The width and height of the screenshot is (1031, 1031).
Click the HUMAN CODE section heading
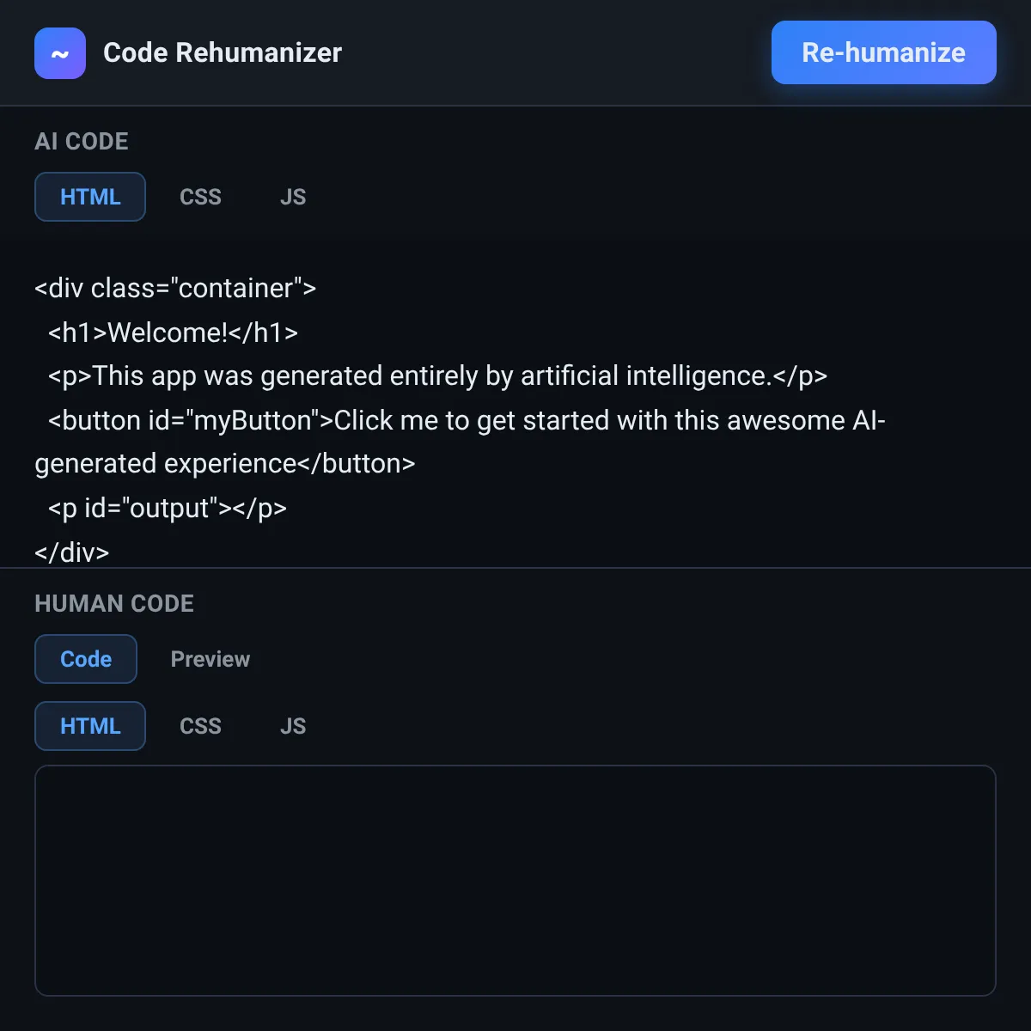(x=114, y=603)
